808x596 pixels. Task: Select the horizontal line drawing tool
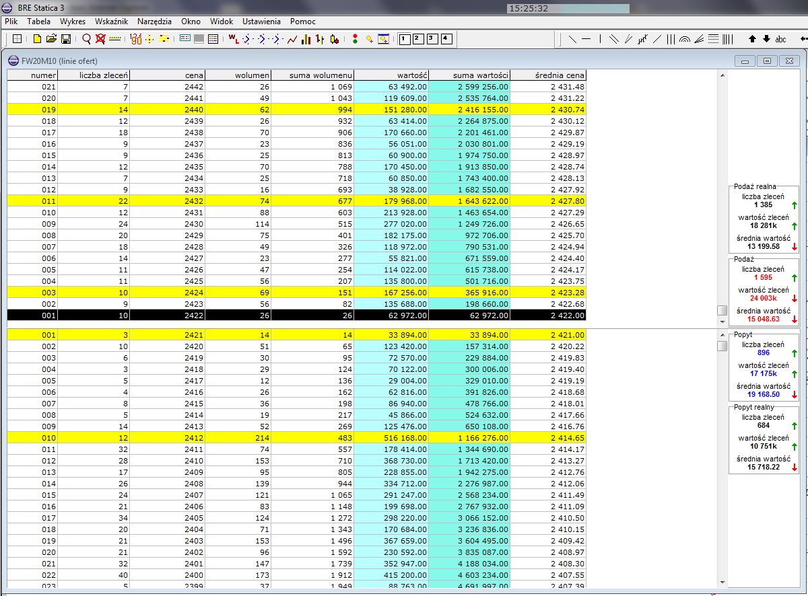pyautogui.click(x=586, y=40)
